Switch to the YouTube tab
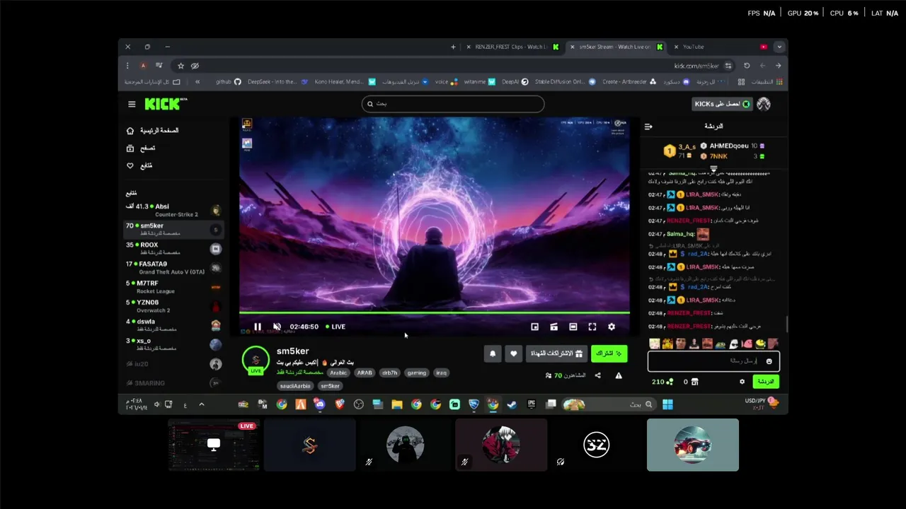This screenshot has height=509, width=906. click(721, 47)
